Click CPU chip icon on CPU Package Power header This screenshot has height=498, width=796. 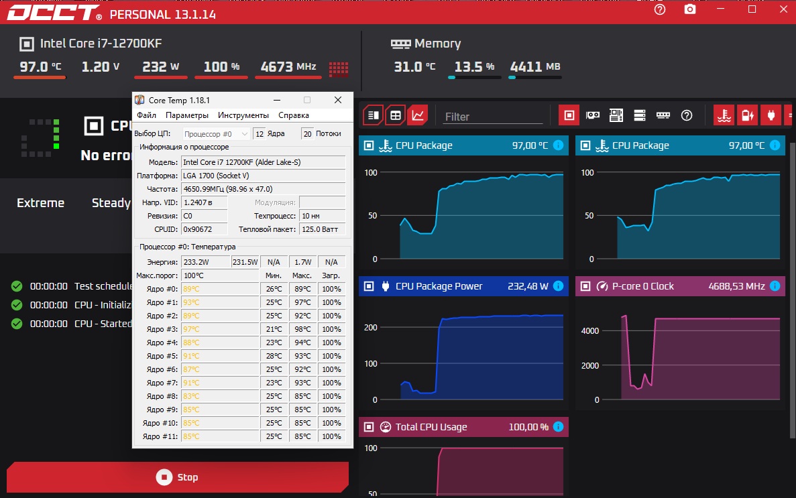tap(369, 286)
